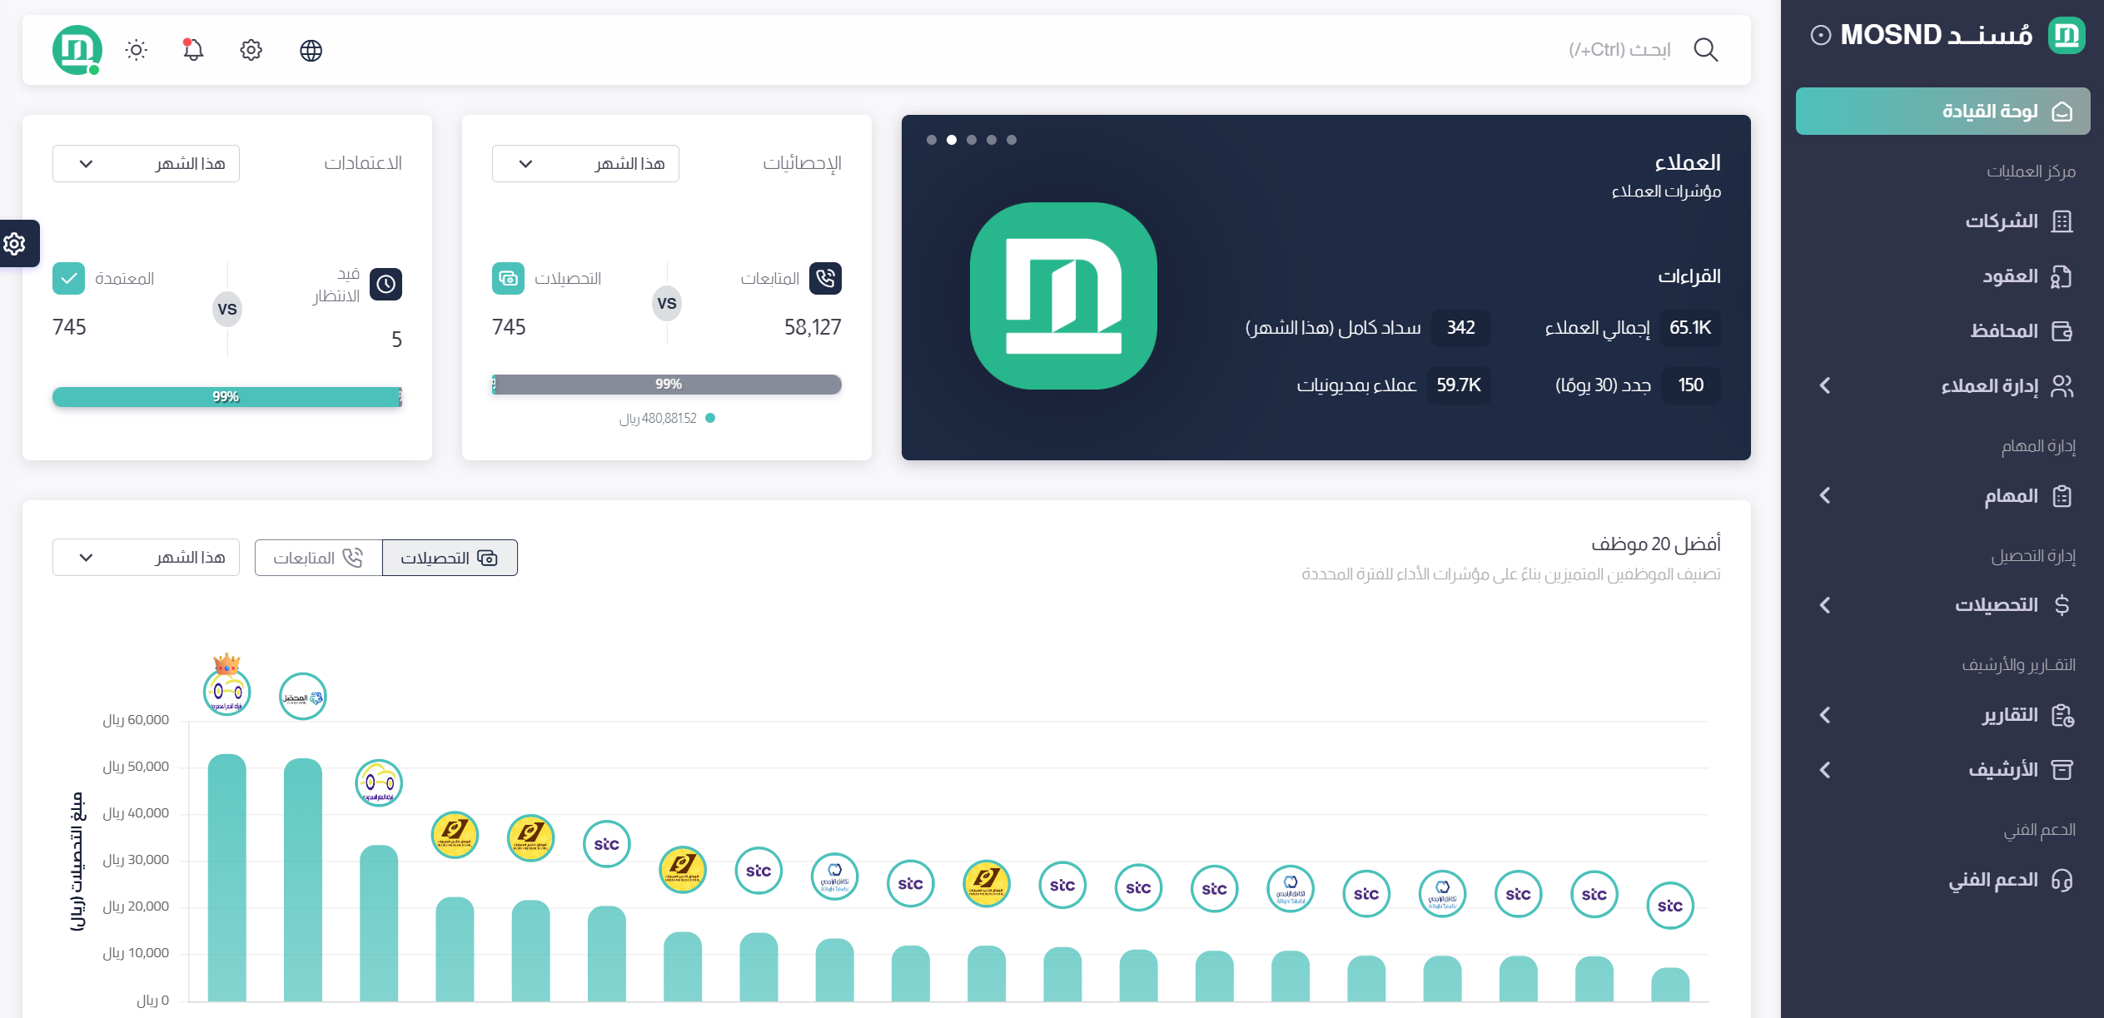
Task: Open الدعم الفني in sidebar
Action: coord(1942,881)
